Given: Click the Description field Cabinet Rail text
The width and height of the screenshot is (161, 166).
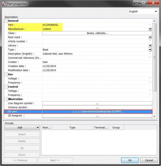Looking at the screenshot, I should point(57,54).
